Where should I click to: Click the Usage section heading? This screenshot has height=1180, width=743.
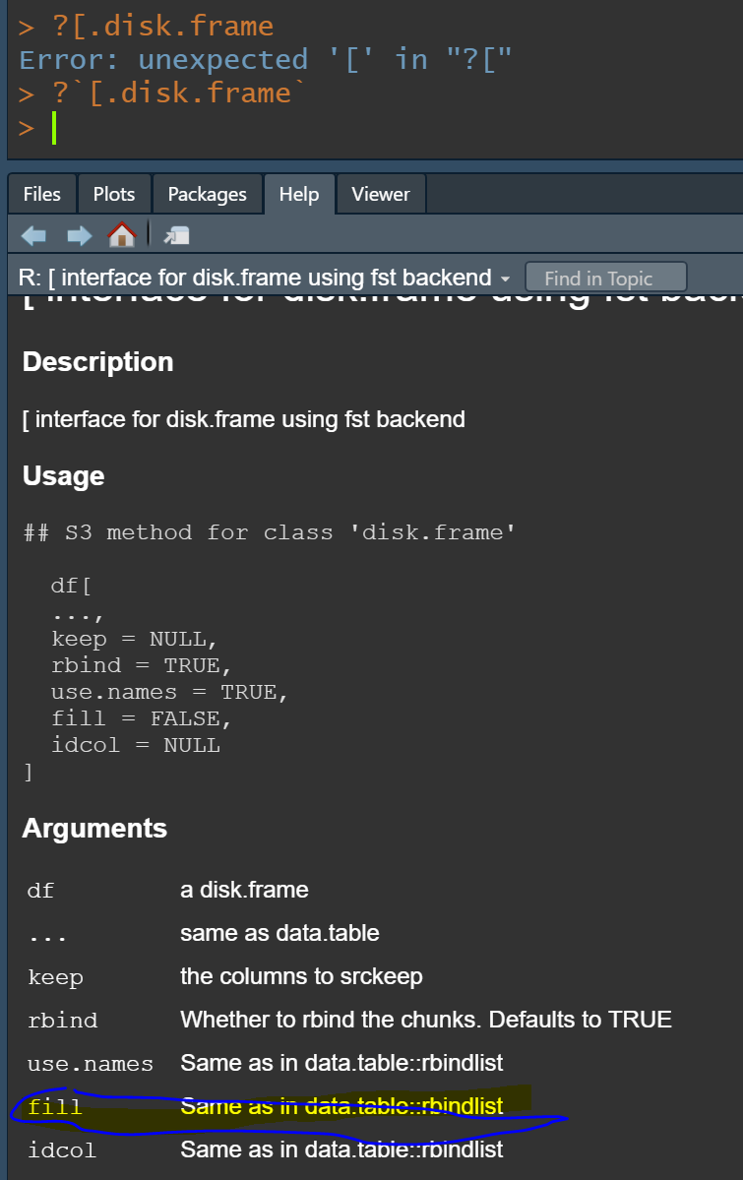tap(63, 475)
